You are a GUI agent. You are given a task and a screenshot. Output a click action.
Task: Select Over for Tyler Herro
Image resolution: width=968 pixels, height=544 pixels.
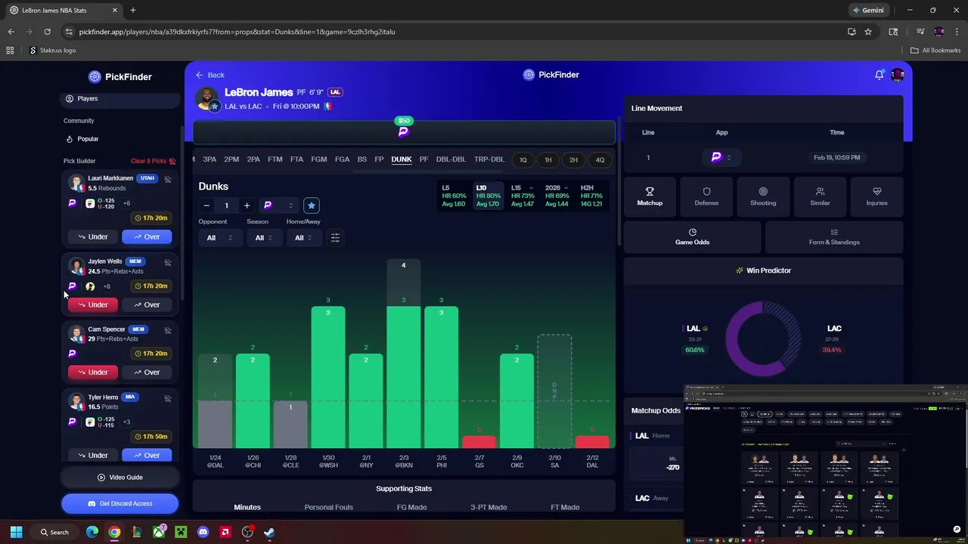coord(147,455)
